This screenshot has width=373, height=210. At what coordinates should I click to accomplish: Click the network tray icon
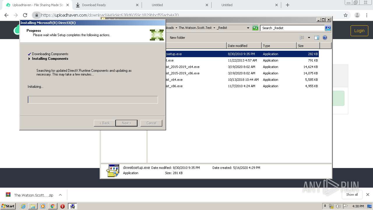(331, 206)
